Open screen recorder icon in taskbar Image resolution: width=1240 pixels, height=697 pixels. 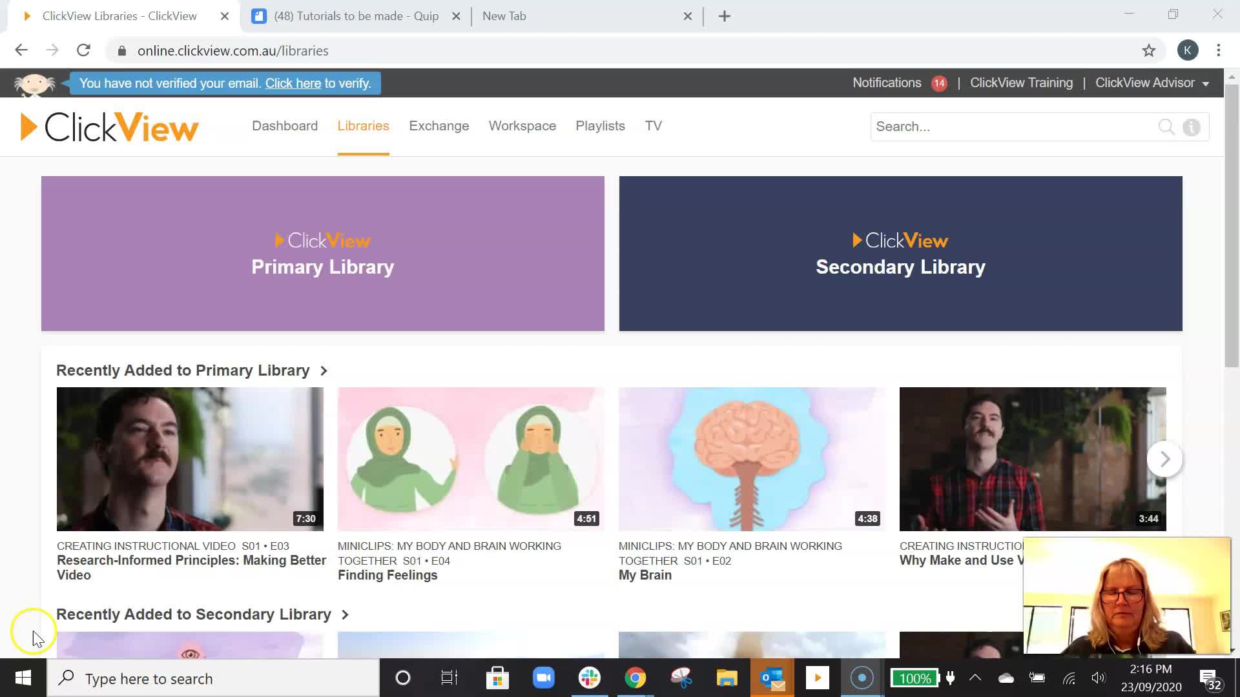[x=862, y=678]
